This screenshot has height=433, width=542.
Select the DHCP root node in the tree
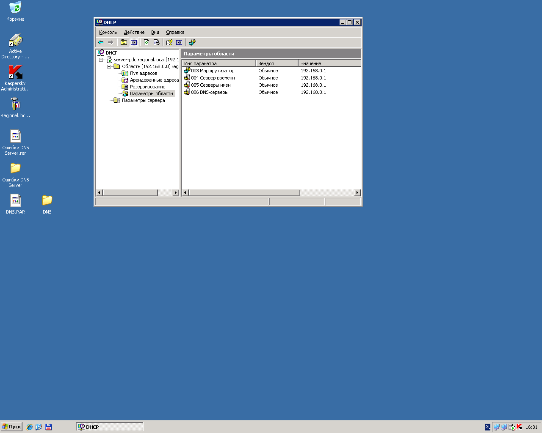click(x=111, y=53)
